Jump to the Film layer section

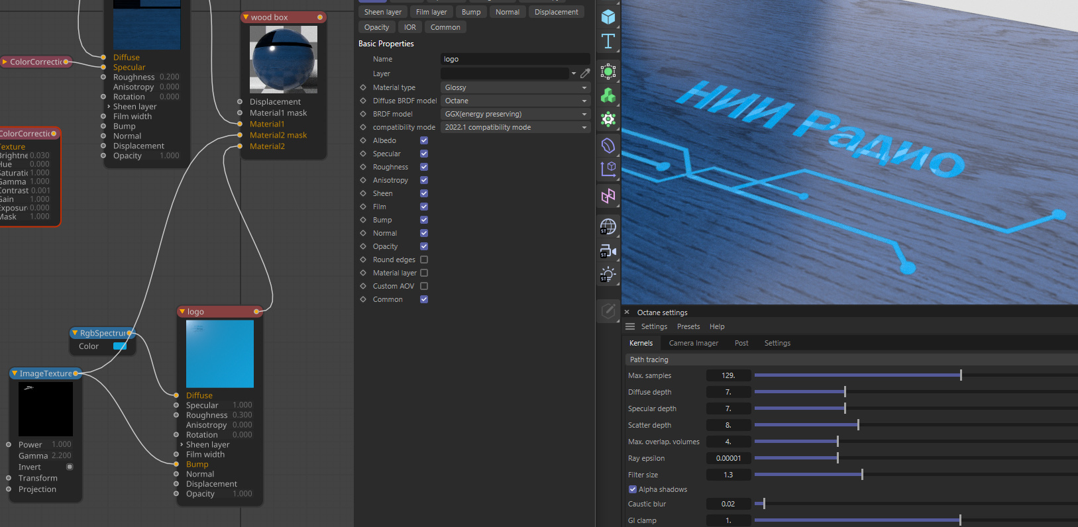coord(431,12)
